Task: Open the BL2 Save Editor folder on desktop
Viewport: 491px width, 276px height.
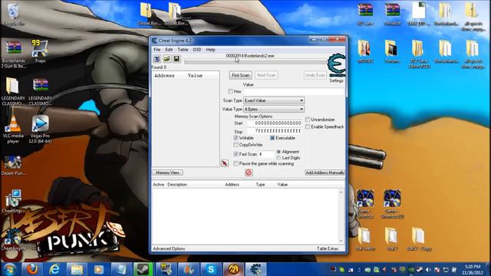Action: [x=419, y=54]
